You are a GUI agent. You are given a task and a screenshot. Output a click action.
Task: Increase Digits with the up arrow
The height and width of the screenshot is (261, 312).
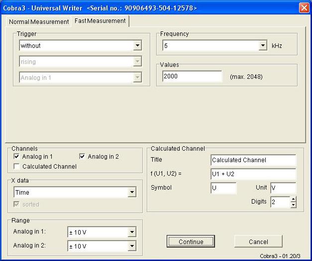tap(293, 199)
